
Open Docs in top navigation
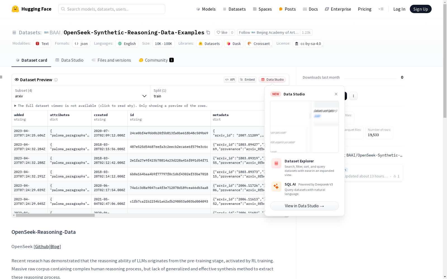pyautogui.click(x=310, y=9)
